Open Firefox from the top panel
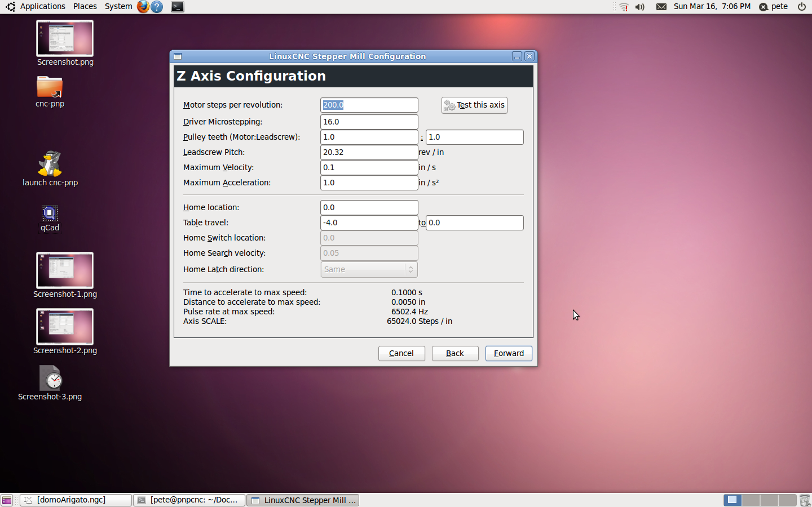The image size is (812, 507). tap(143, 7)
